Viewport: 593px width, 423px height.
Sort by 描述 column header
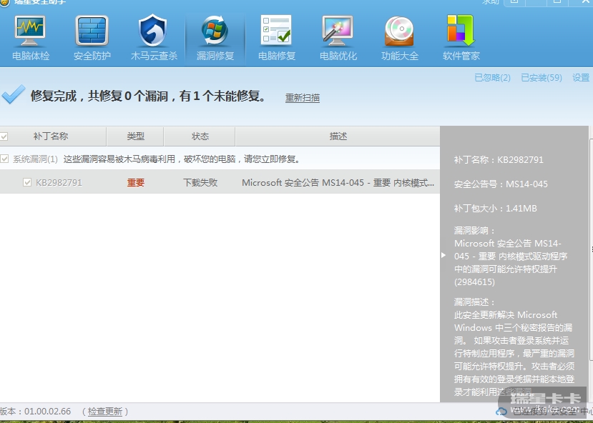coord(338,136)
